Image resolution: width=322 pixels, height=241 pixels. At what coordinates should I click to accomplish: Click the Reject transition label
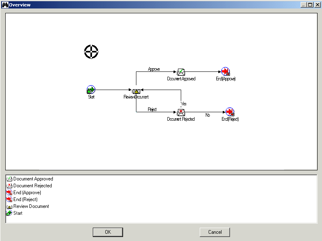152,109
